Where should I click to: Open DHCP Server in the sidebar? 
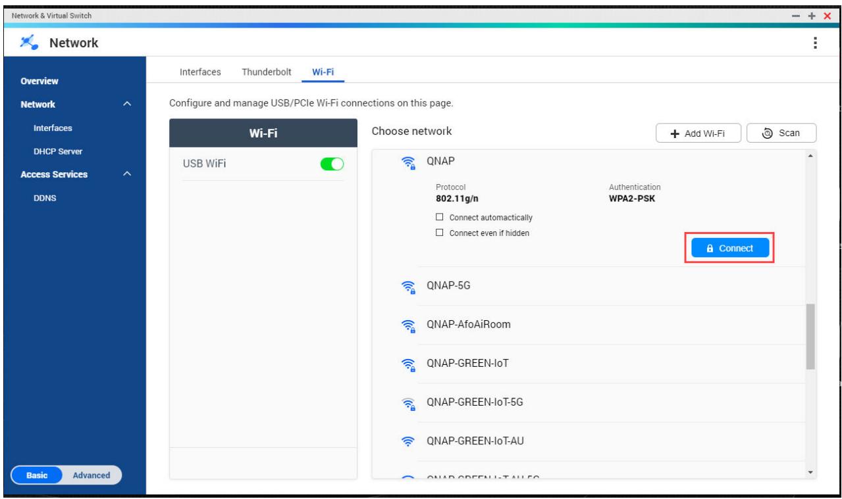(x=57, y=151)
